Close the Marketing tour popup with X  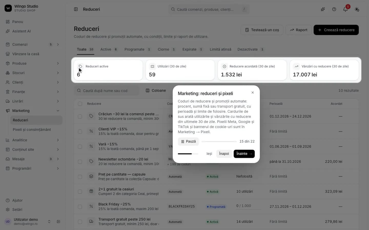click(x=253, y=93)
